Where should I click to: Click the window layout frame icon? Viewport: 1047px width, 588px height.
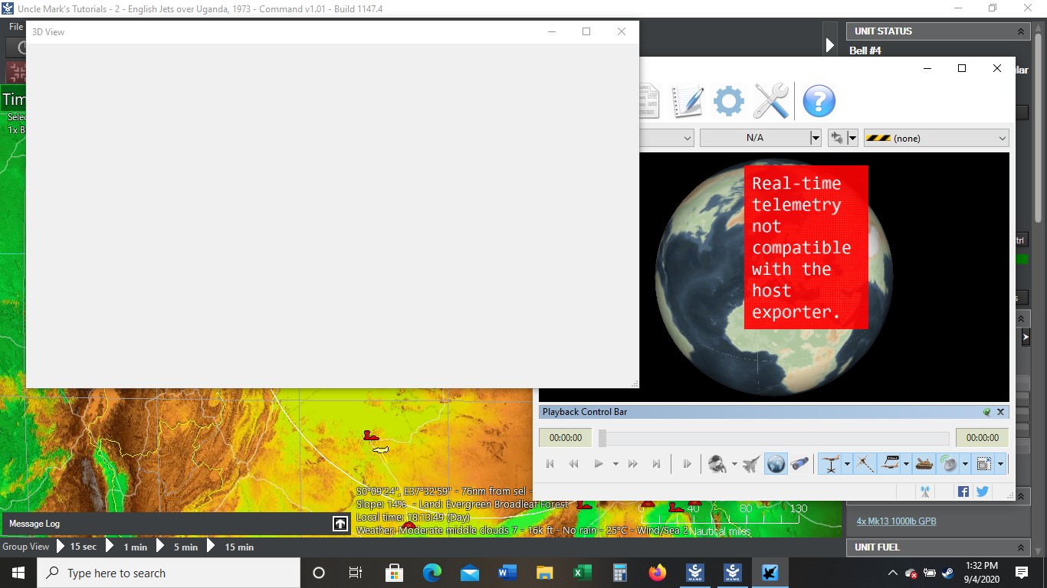coord(984,464)
